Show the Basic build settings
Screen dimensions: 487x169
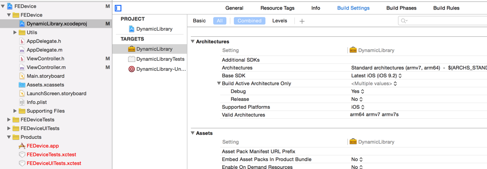(199, 21)
